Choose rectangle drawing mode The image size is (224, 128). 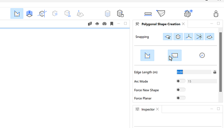tap(175, 55)
